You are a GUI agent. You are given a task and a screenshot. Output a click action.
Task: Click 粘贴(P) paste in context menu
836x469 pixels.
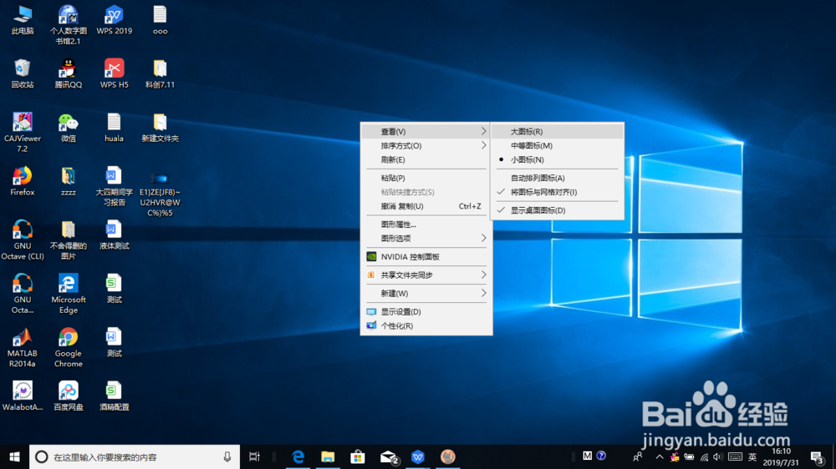tap(426, 178)
